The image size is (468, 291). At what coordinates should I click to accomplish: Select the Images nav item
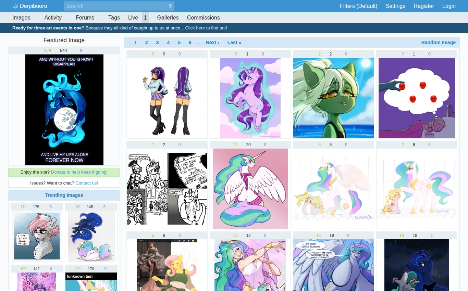point(21,18)
